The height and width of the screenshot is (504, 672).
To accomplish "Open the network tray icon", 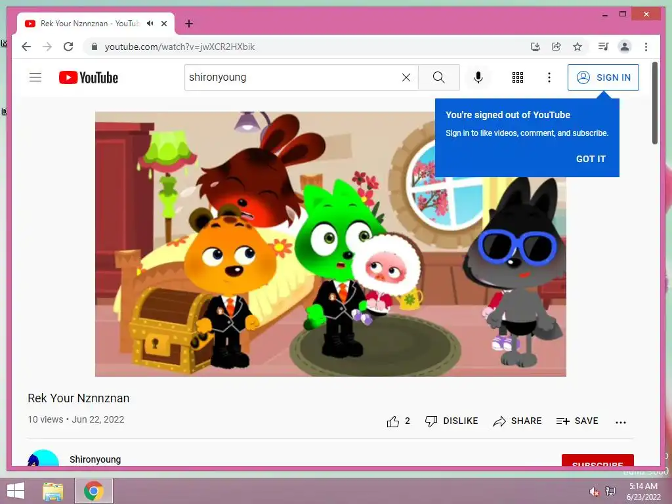I will pyautogui.click(x=610, y=492).
